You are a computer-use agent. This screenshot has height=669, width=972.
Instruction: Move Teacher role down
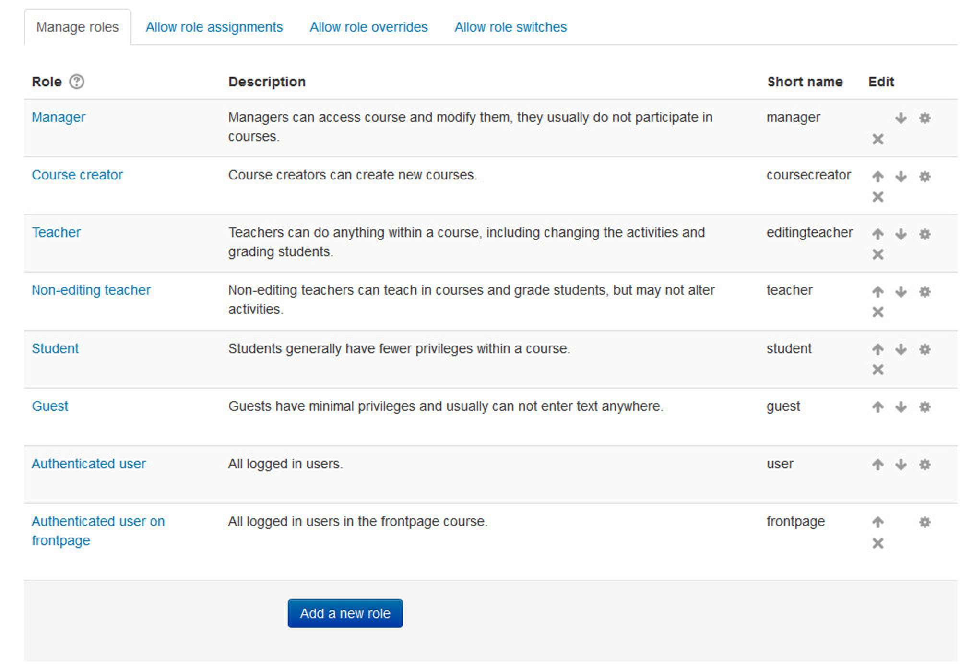[x=901, y=234]
